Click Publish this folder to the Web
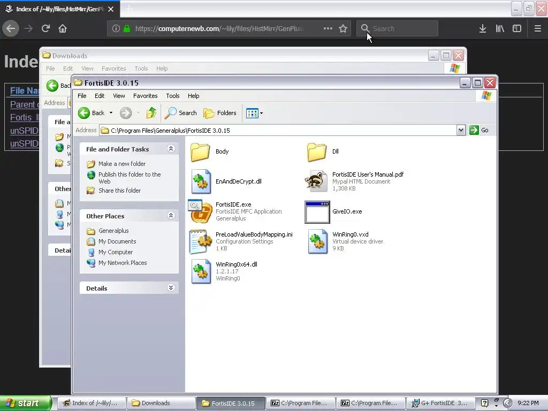Screen dimensions: 548x411 pyautogui.click(x=130, y=178)
